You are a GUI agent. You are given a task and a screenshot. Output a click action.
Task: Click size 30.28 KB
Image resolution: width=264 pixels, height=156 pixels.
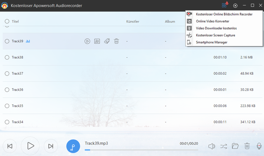coord(247,90)
